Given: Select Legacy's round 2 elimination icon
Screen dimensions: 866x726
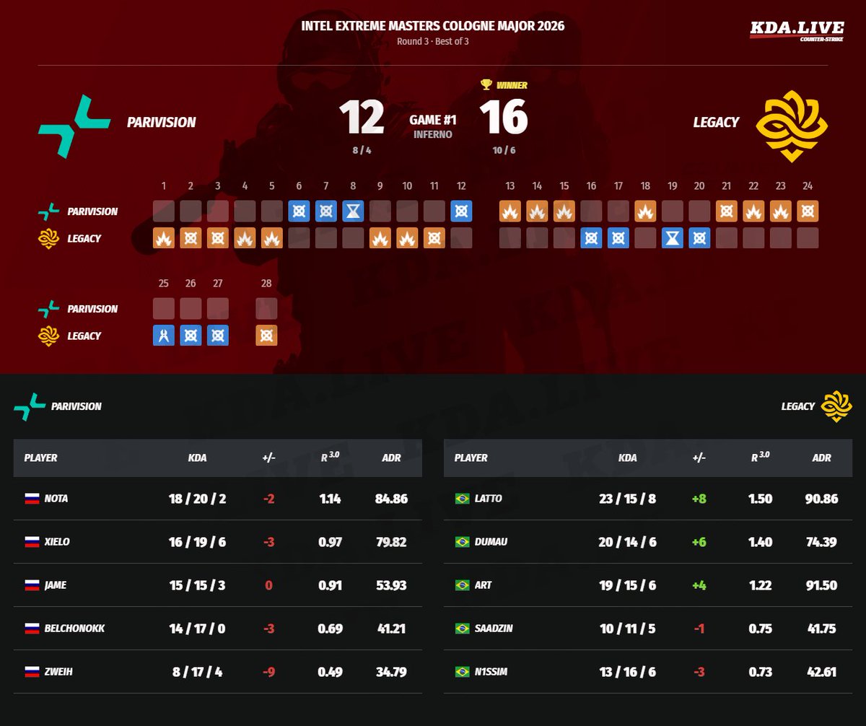Looking at the screenshot, I should 191,238.
